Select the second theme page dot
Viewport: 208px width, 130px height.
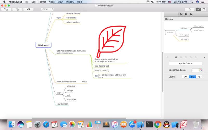click(181, 57)
